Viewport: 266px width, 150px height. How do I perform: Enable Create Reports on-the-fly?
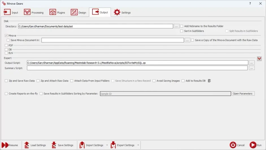pyautogui.click(x=6, y=94)
